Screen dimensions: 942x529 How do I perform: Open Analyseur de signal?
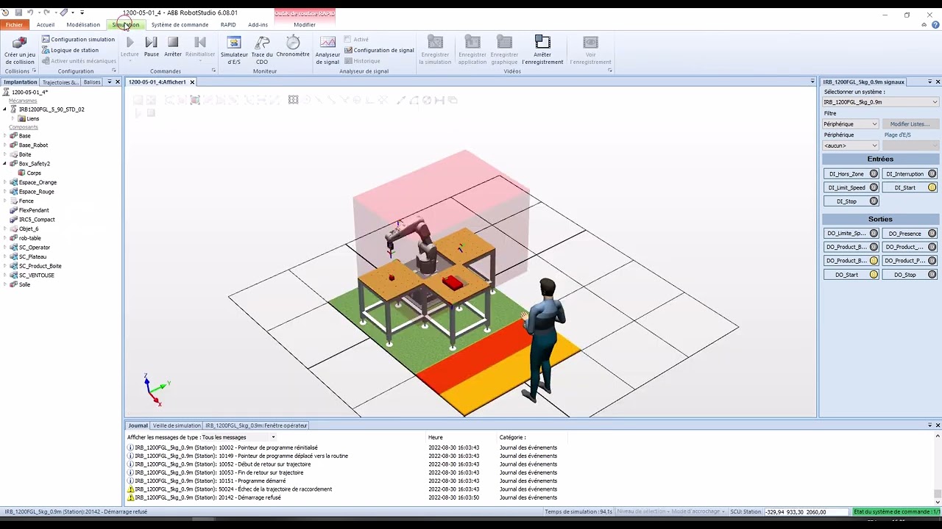[327, 50]
